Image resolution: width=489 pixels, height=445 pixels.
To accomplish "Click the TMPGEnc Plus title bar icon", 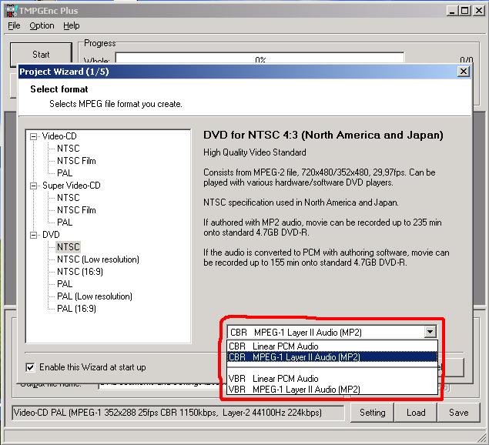I will coord(12,11).
